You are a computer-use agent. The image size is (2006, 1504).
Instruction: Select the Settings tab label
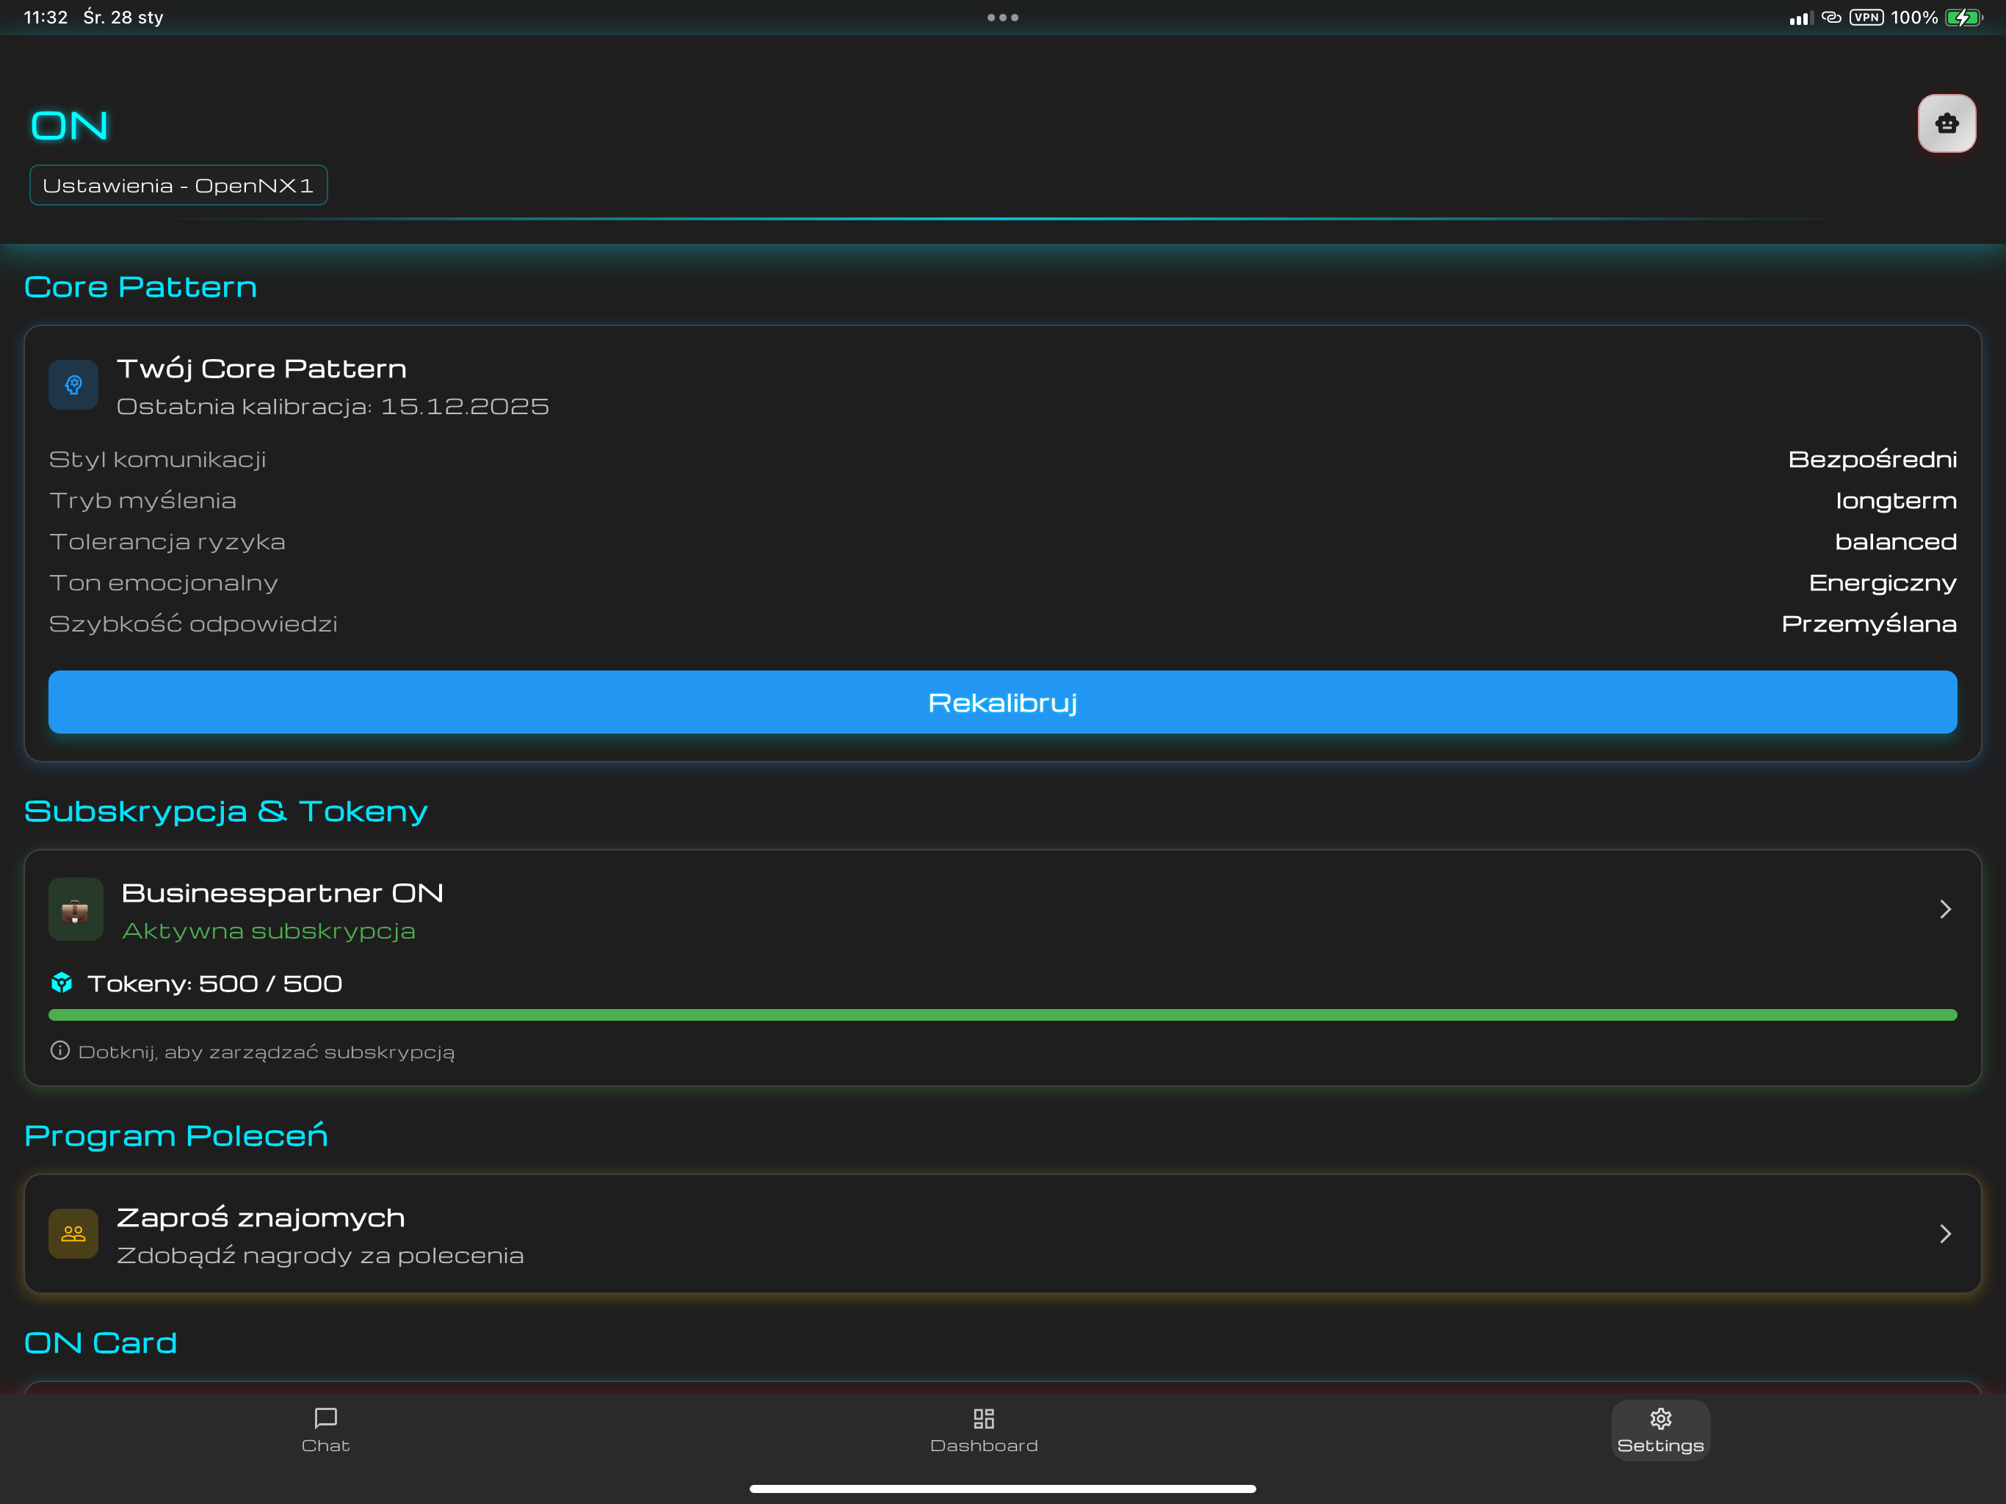[1660, 1445]
